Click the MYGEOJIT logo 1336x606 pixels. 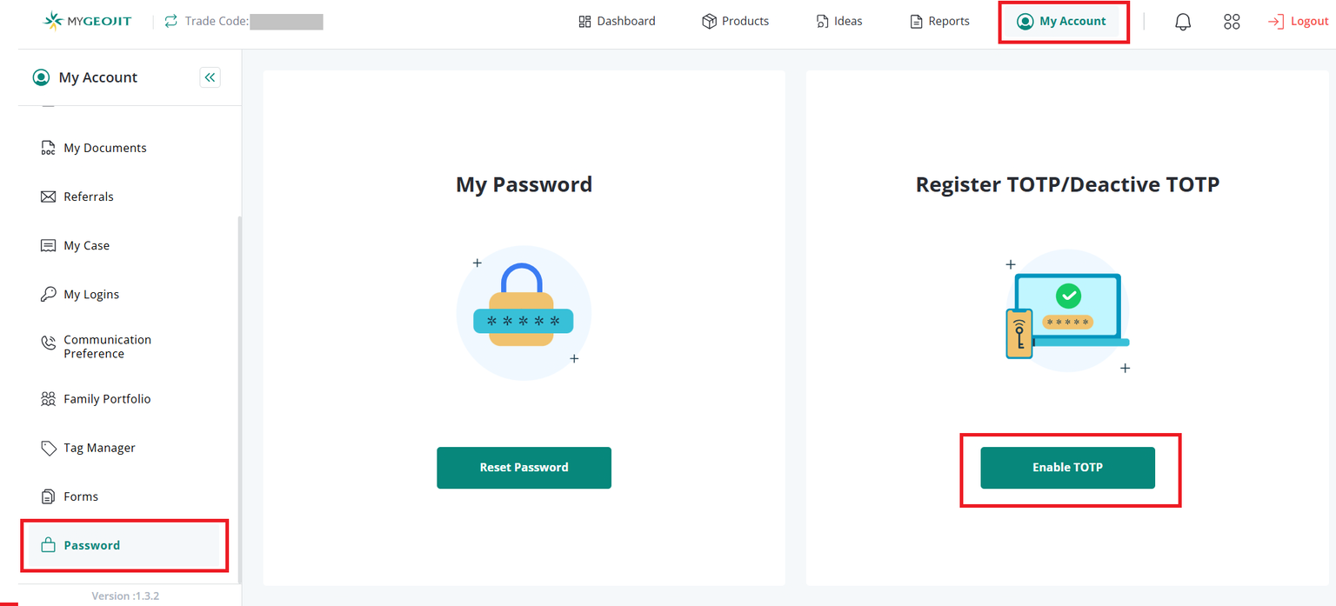pos(88,21)
